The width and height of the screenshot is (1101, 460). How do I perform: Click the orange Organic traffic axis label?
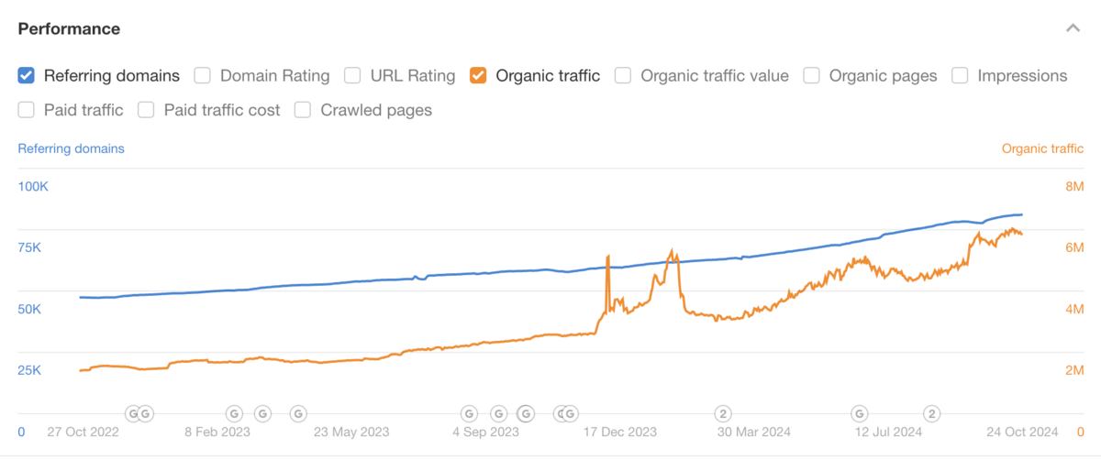(1042, 148)
